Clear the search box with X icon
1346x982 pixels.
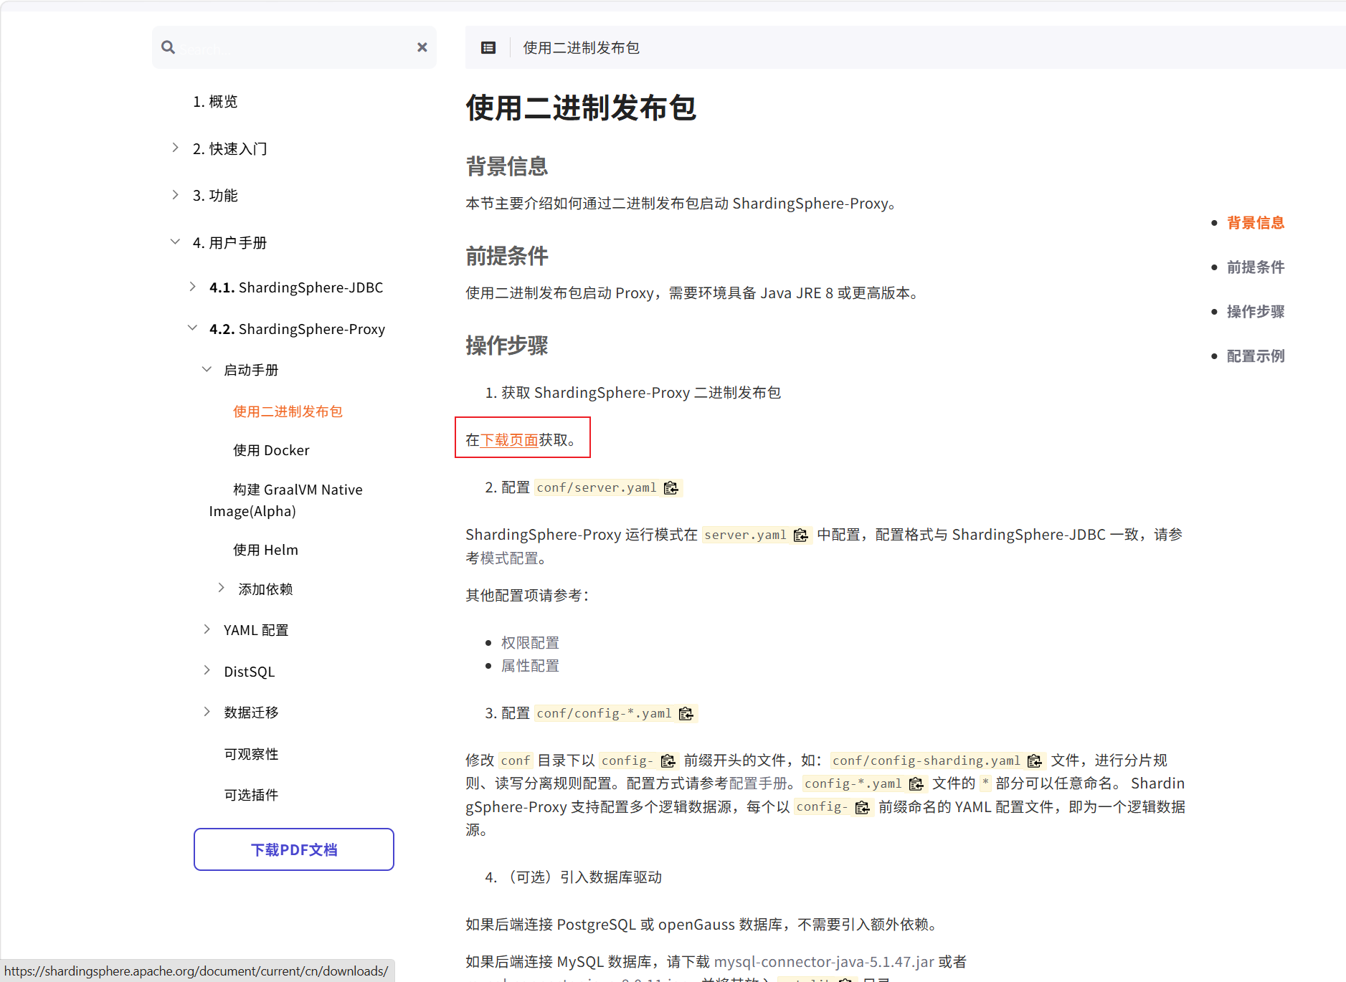422,47
